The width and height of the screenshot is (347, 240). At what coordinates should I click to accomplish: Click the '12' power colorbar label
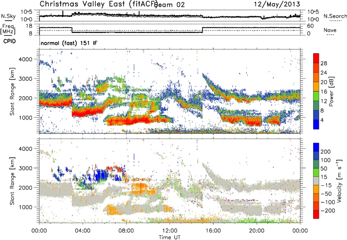[x=324, y=101]
